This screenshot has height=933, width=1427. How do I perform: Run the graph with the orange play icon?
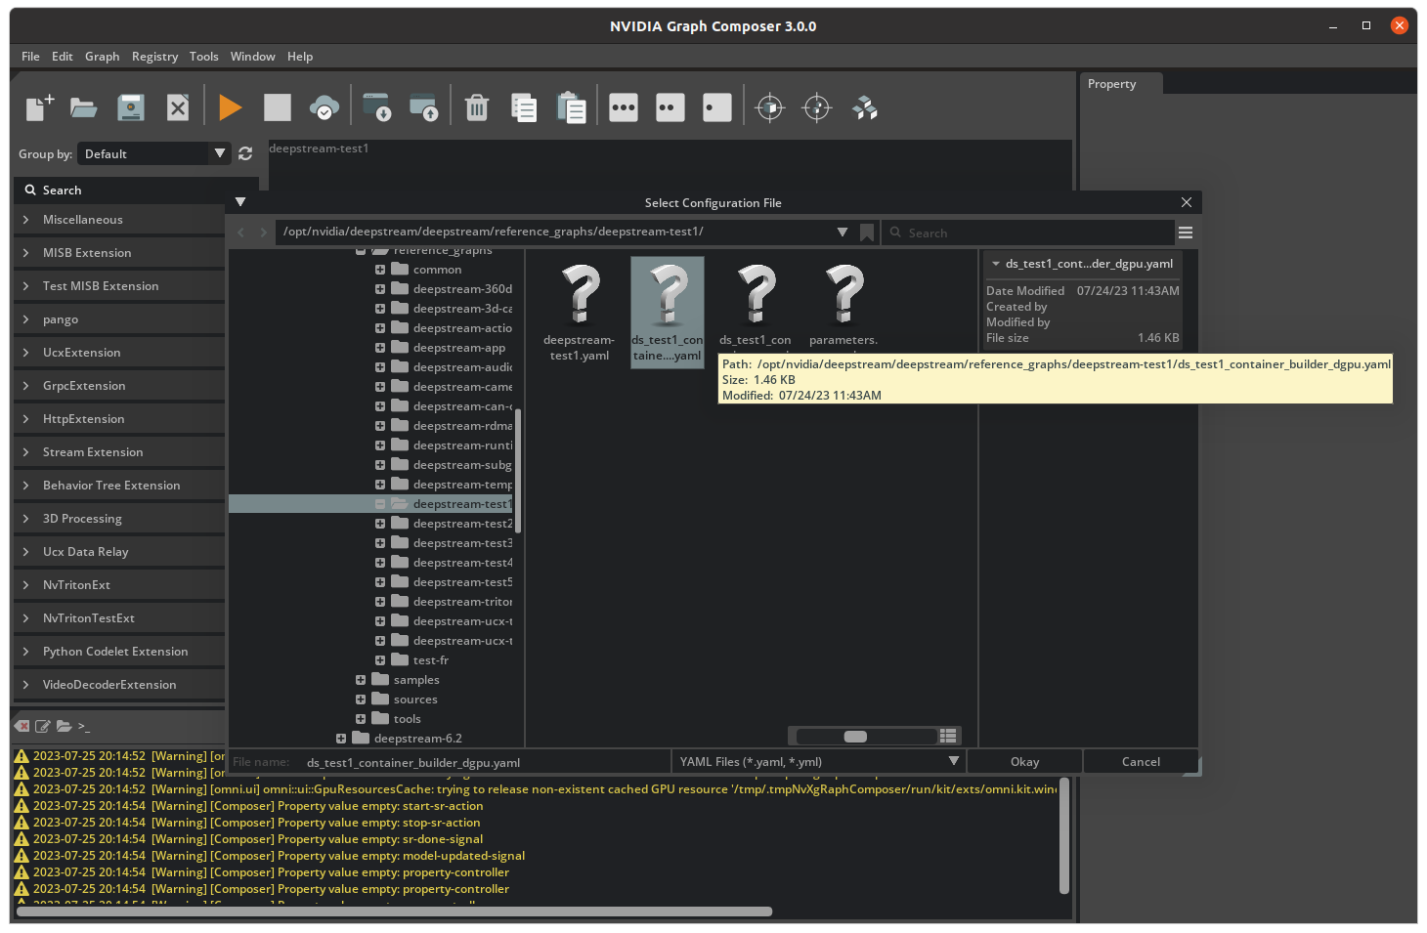(231, 107)
